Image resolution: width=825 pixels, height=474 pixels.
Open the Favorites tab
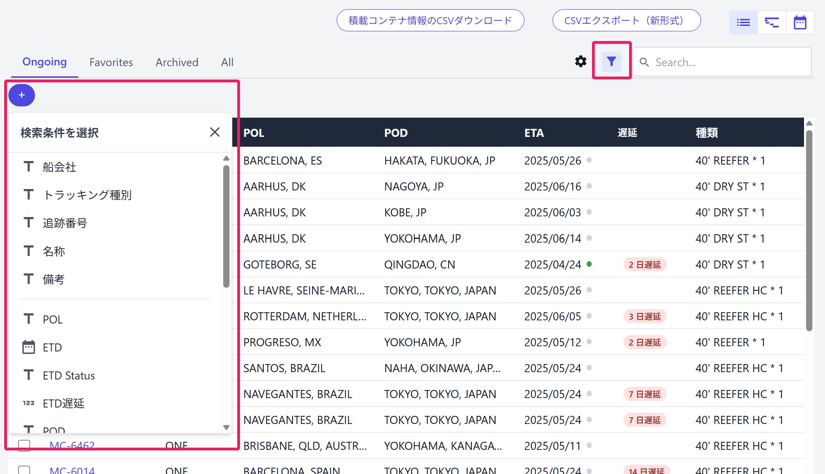pos(111,62)
